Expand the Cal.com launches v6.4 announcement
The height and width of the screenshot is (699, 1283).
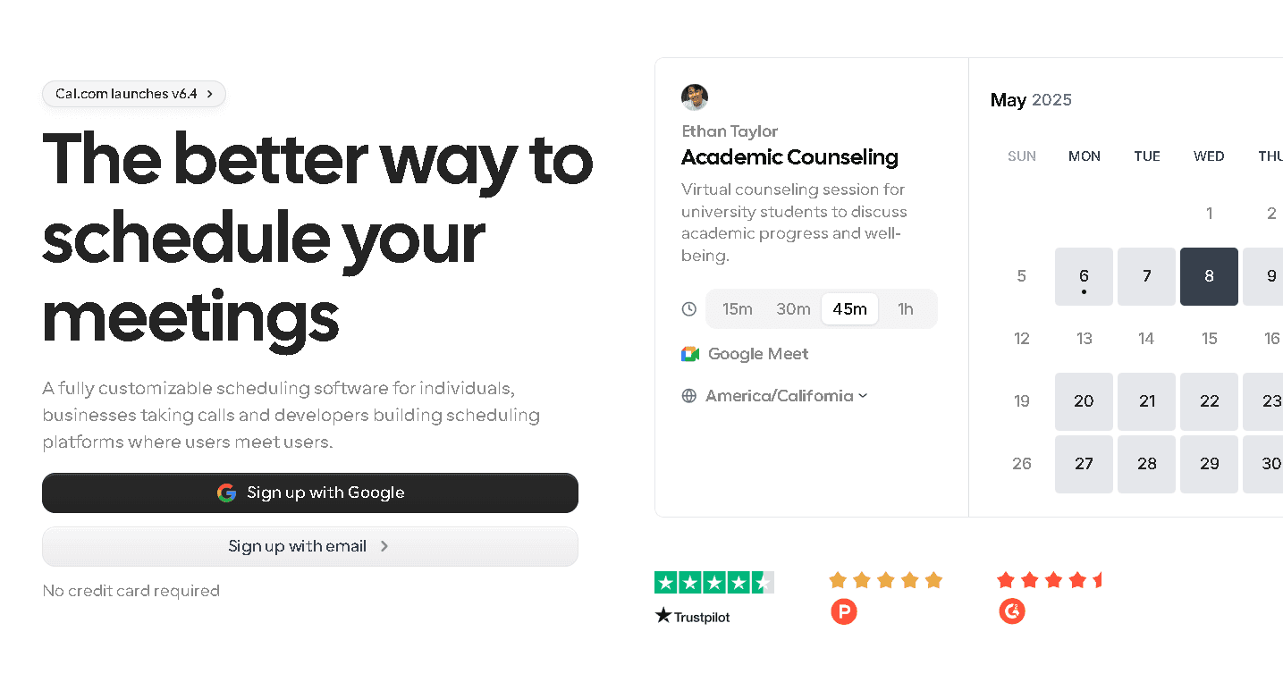tap(133, 94)
